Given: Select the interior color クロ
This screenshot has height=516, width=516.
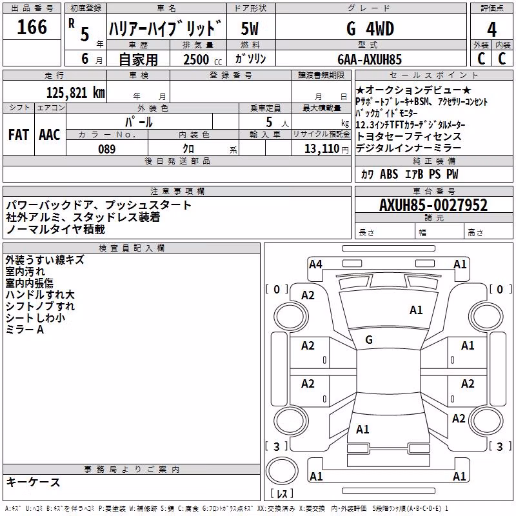Looking at the screenshot, I should (x=188, y=149).
